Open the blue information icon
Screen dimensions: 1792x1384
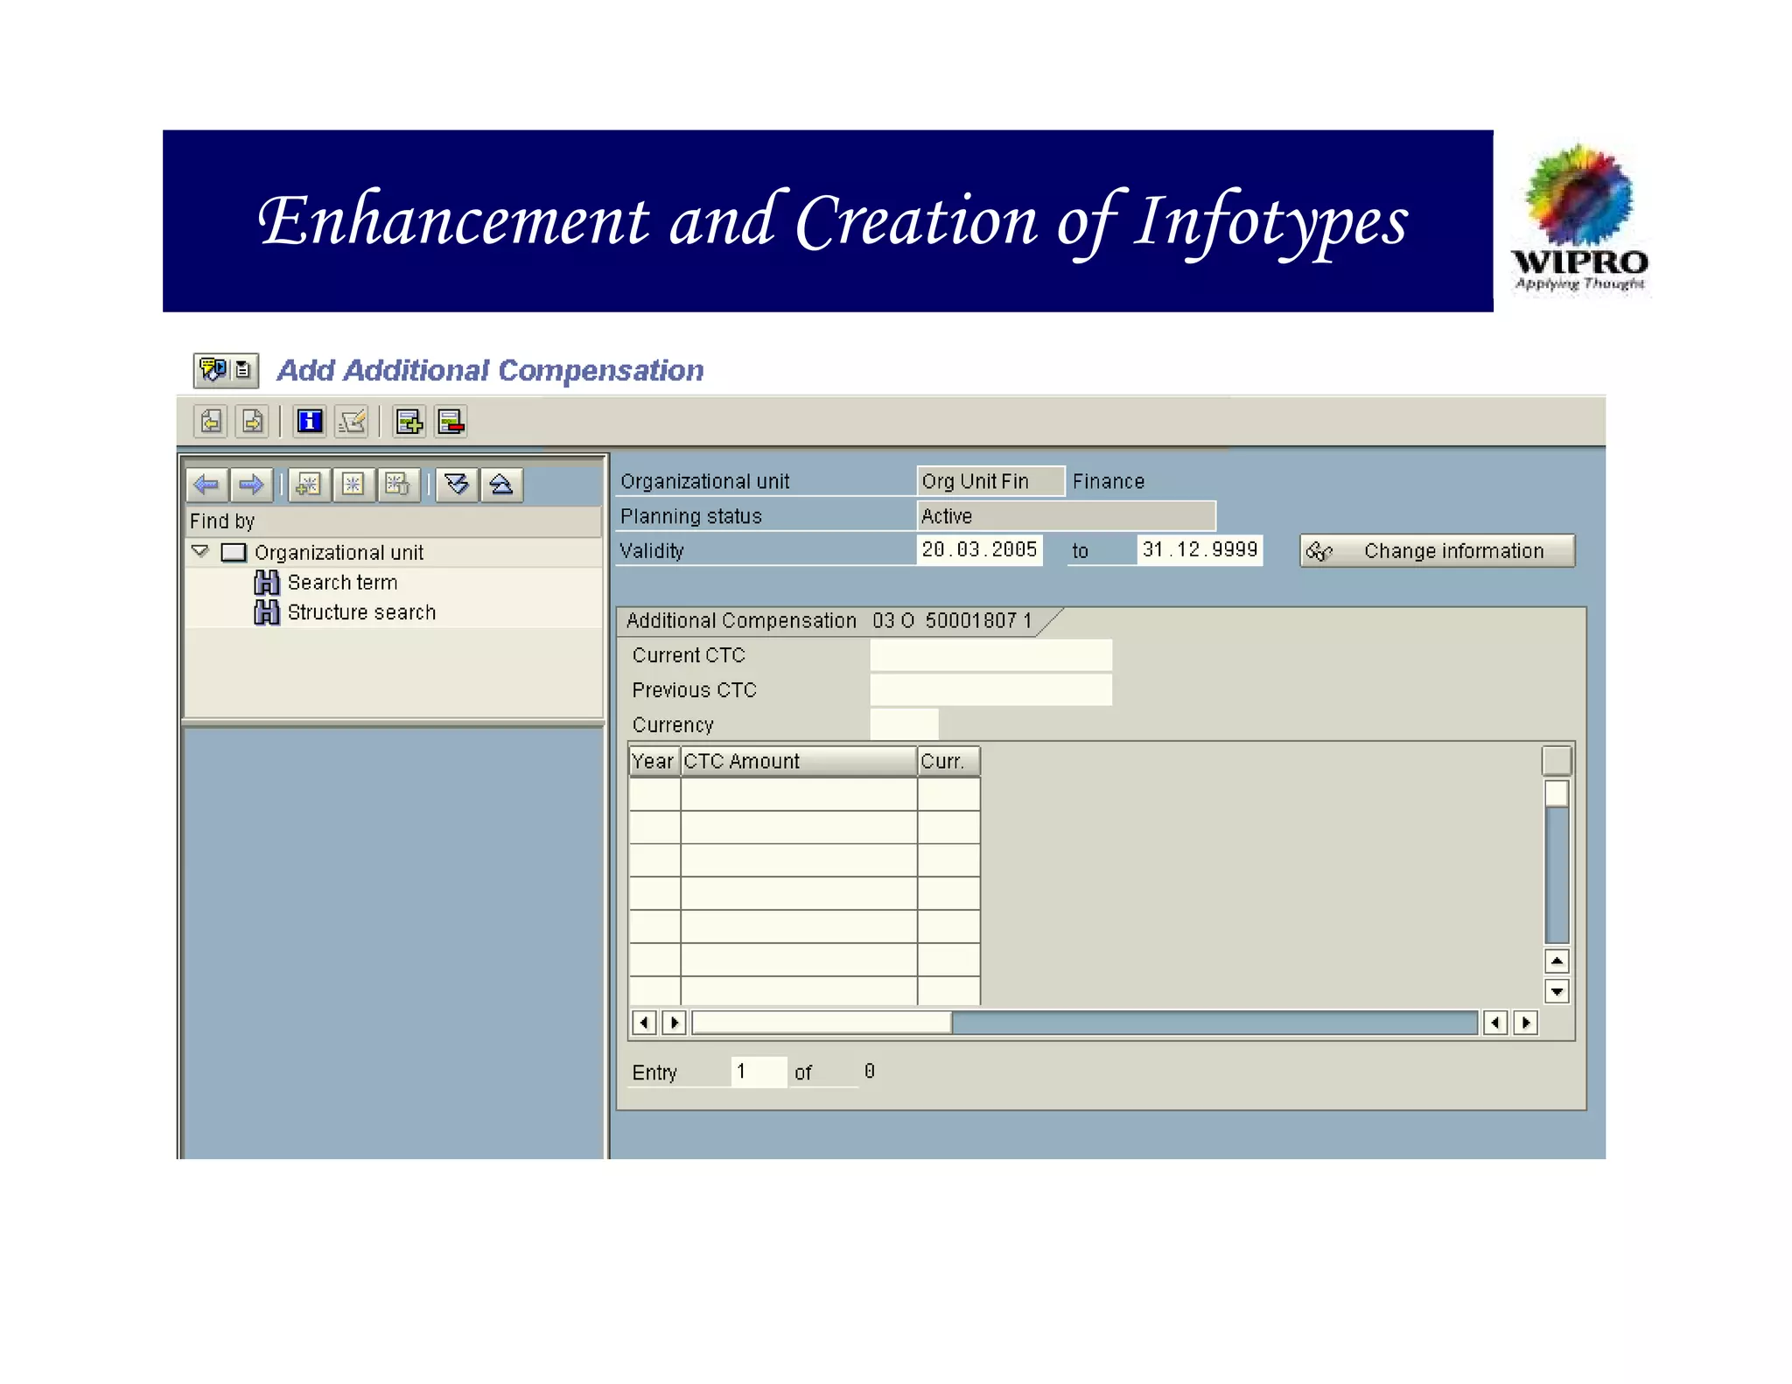point(310,422)
